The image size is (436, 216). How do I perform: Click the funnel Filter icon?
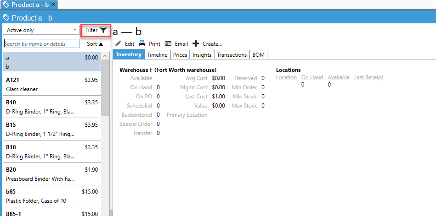point(103,30)
